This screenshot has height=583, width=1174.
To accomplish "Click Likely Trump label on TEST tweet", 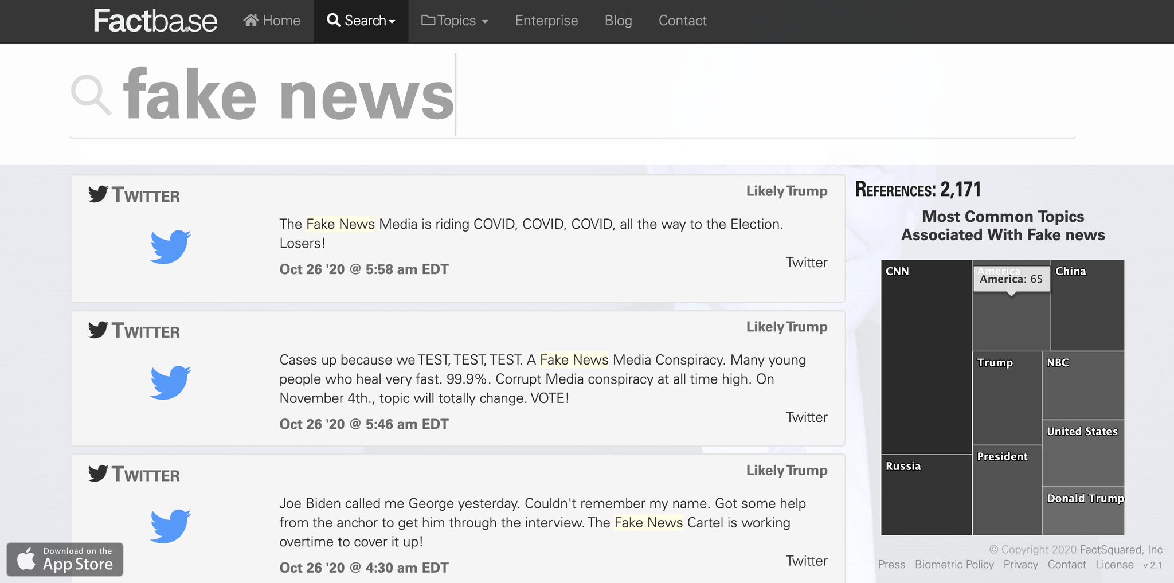I will click(x=786, y=327).
